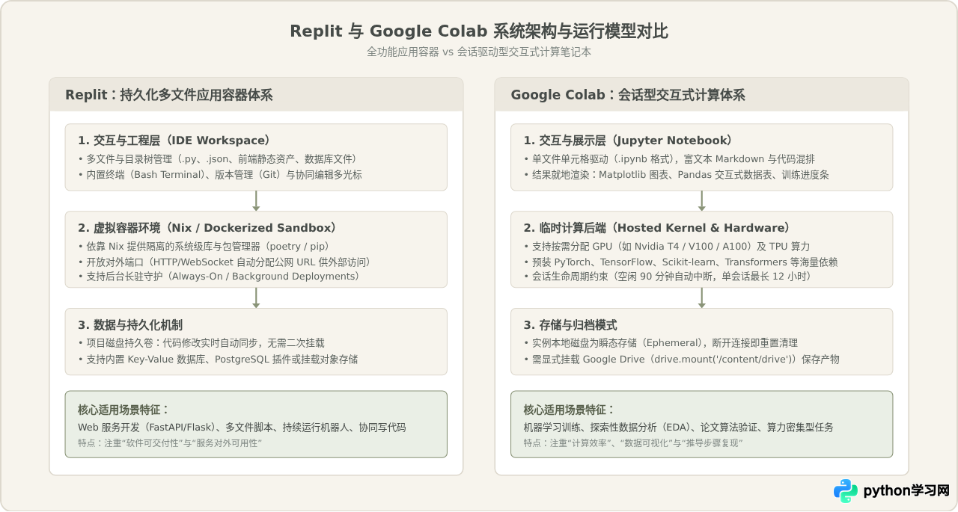
Task: Click the bullet '支持按需分配 GPU（如 Nvidia T4…）'
Action: click(x=667, y=246)
